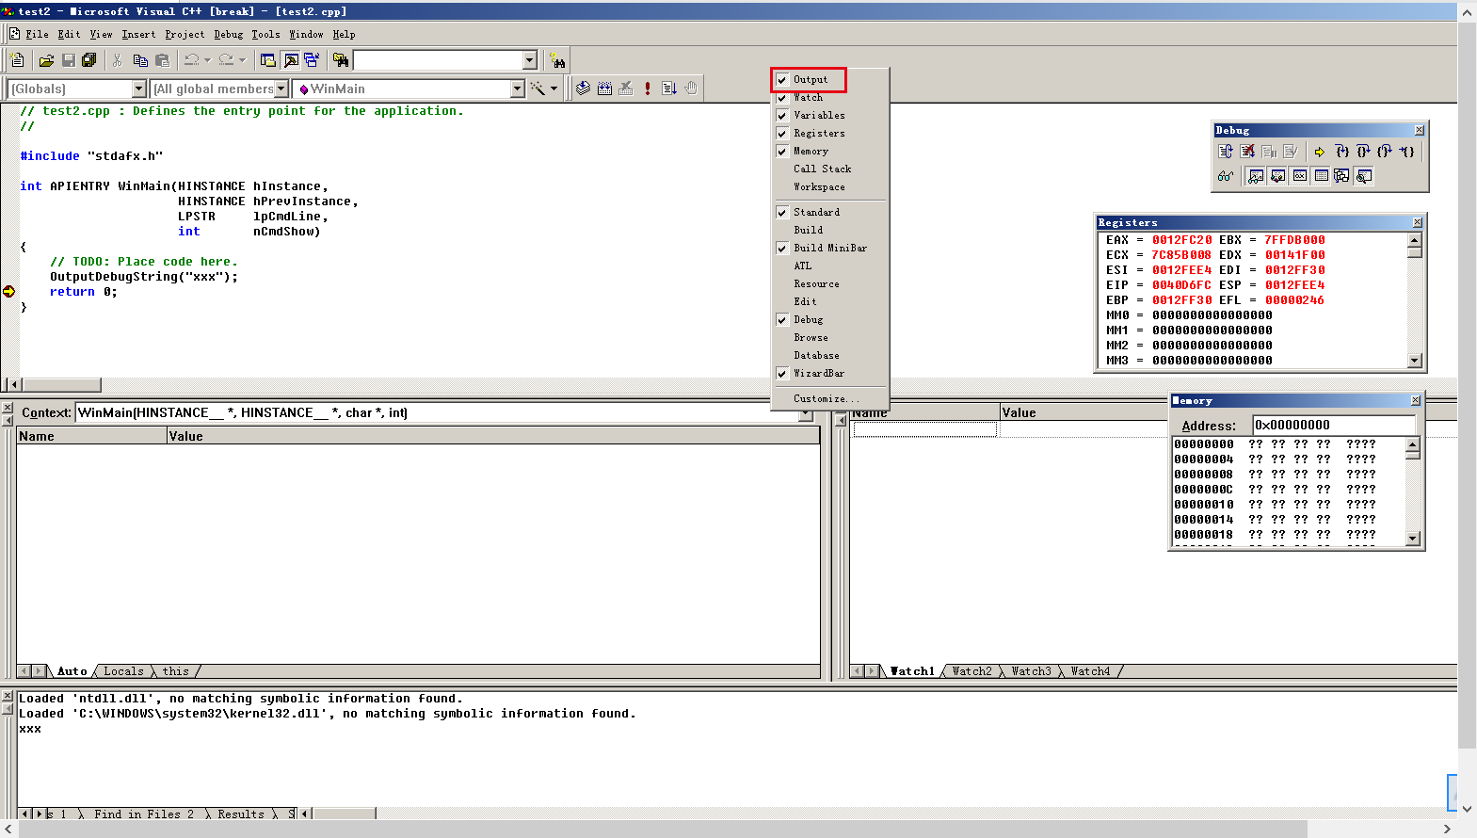The width and height of the screenshot is (1477, 838).
Task: Switch to the Locals tab
Action: (x=123, y=671)
